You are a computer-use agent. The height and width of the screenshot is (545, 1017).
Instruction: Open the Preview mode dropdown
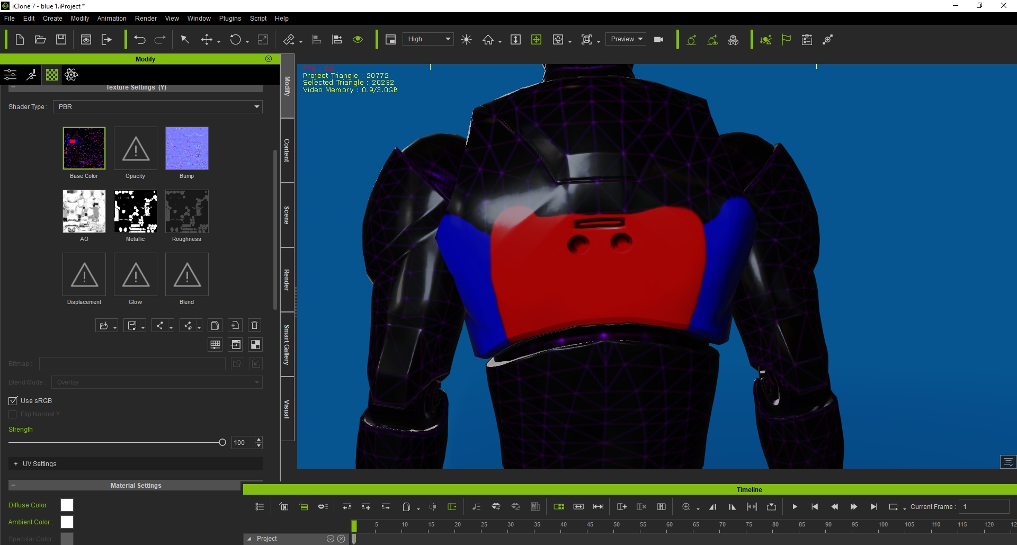(626, 39)
